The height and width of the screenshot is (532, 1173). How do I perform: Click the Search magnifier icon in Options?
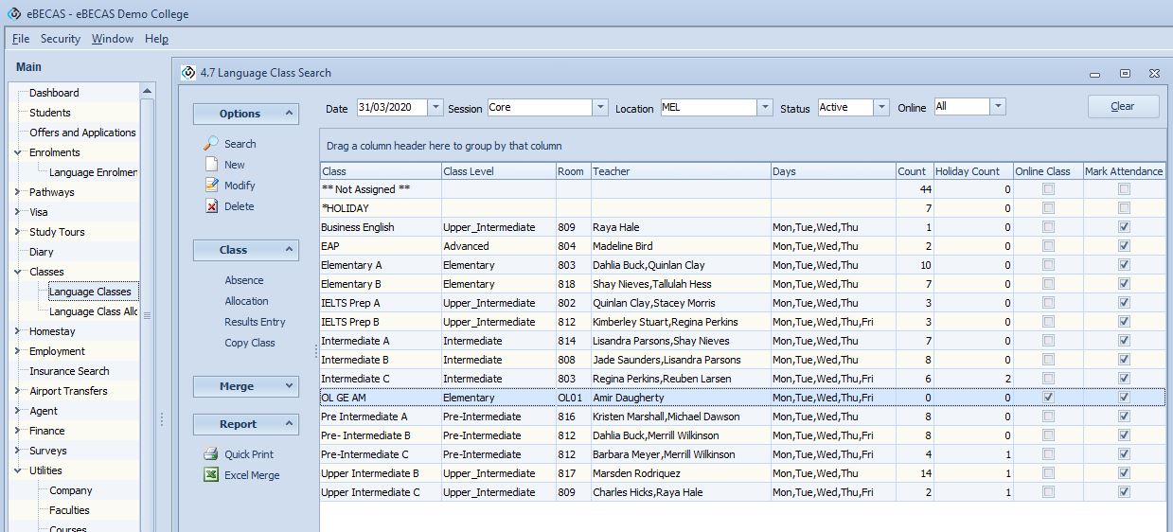(211, 144)
